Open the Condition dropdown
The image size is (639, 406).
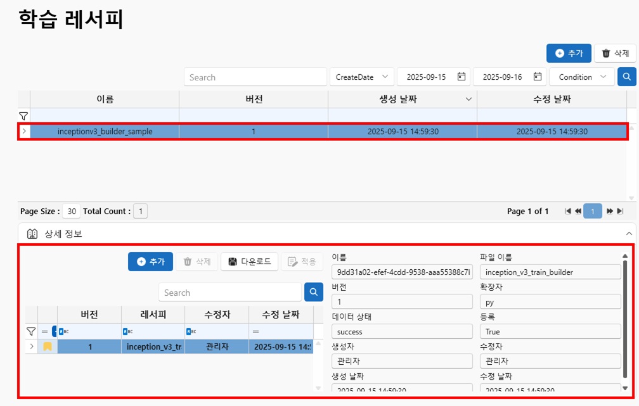(x=581, y=77)
